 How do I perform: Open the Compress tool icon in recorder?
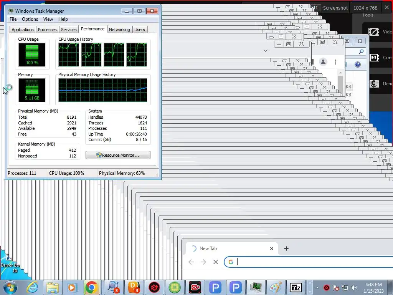pos(374,58)
